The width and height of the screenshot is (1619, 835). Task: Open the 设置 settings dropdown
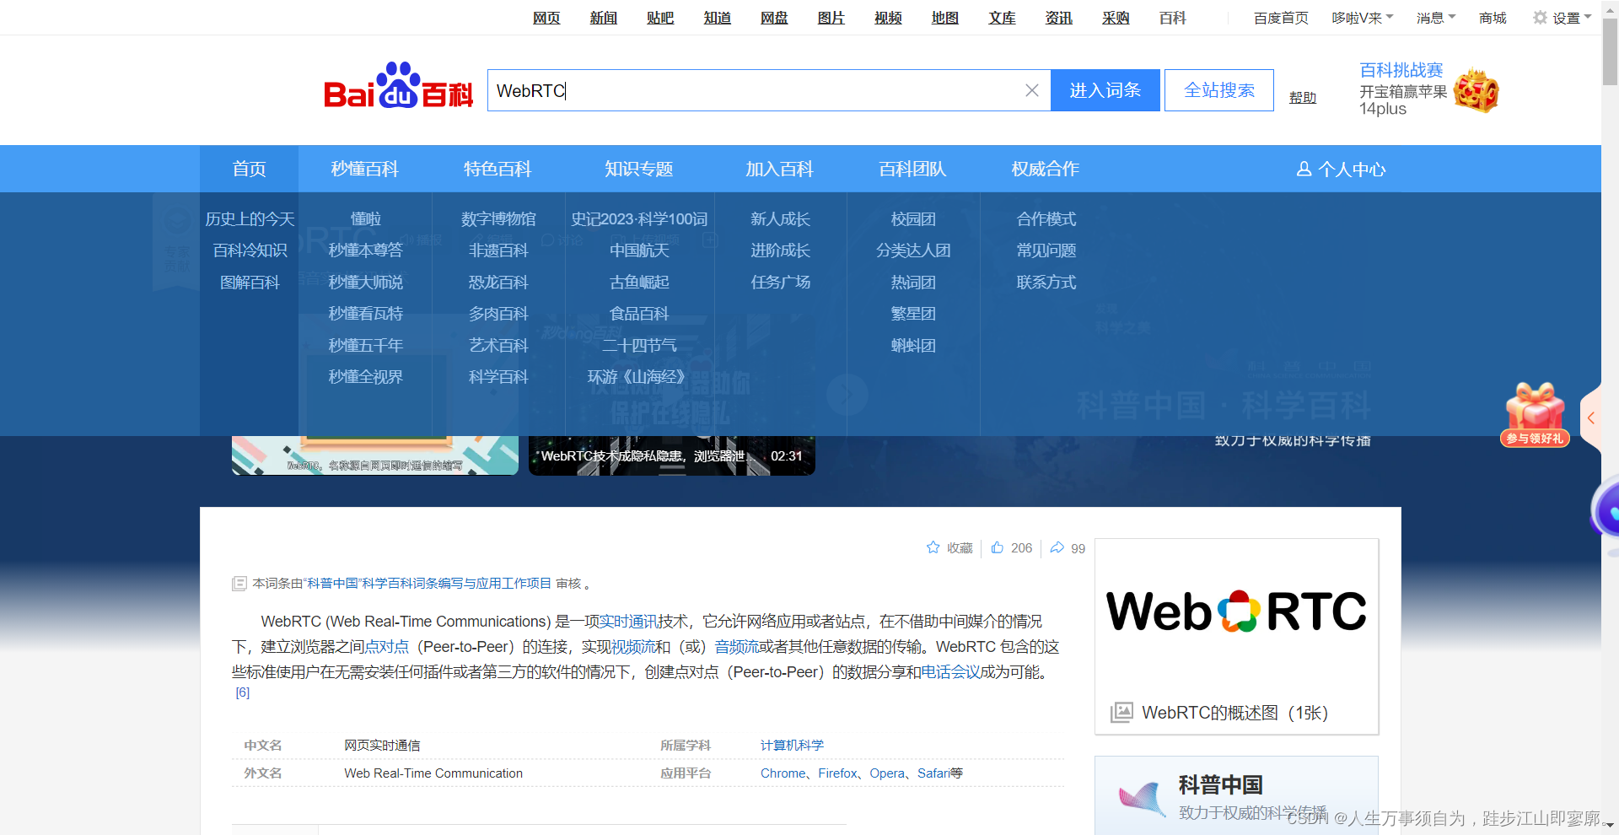(x=1572, y=18)
